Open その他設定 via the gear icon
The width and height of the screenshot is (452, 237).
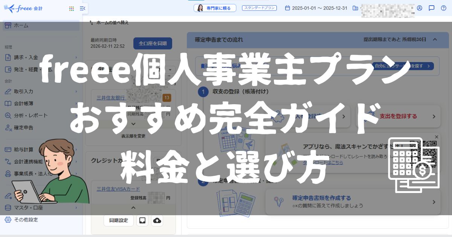(x=8, y=220)
